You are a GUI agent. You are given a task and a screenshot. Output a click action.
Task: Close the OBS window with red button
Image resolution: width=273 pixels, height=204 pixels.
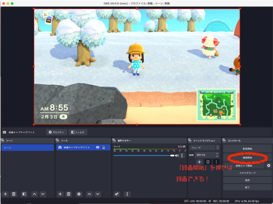point(4,4)
